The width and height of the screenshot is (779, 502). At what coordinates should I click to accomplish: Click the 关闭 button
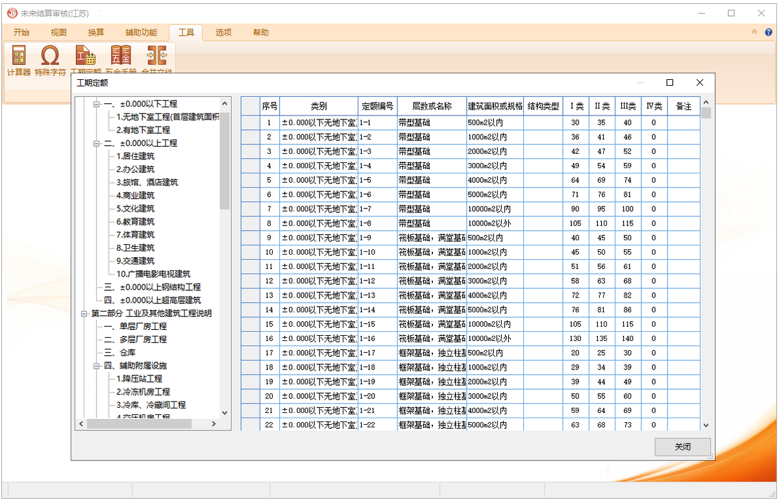(x=683, y=447)
